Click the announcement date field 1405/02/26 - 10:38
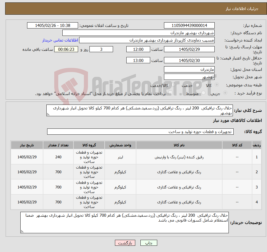This screenshot has height=252, width=267. [52, 26]
